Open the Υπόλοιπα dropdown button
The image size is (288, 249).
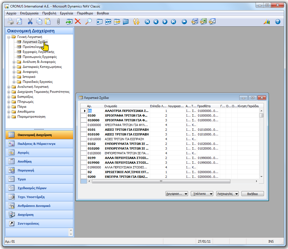pos(202,194)
